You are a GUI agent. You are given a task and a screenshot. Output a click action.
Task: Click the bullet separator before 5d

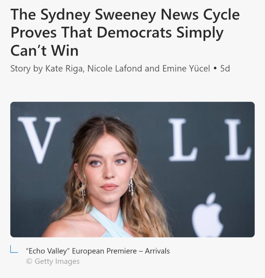[x=215, y=68]
